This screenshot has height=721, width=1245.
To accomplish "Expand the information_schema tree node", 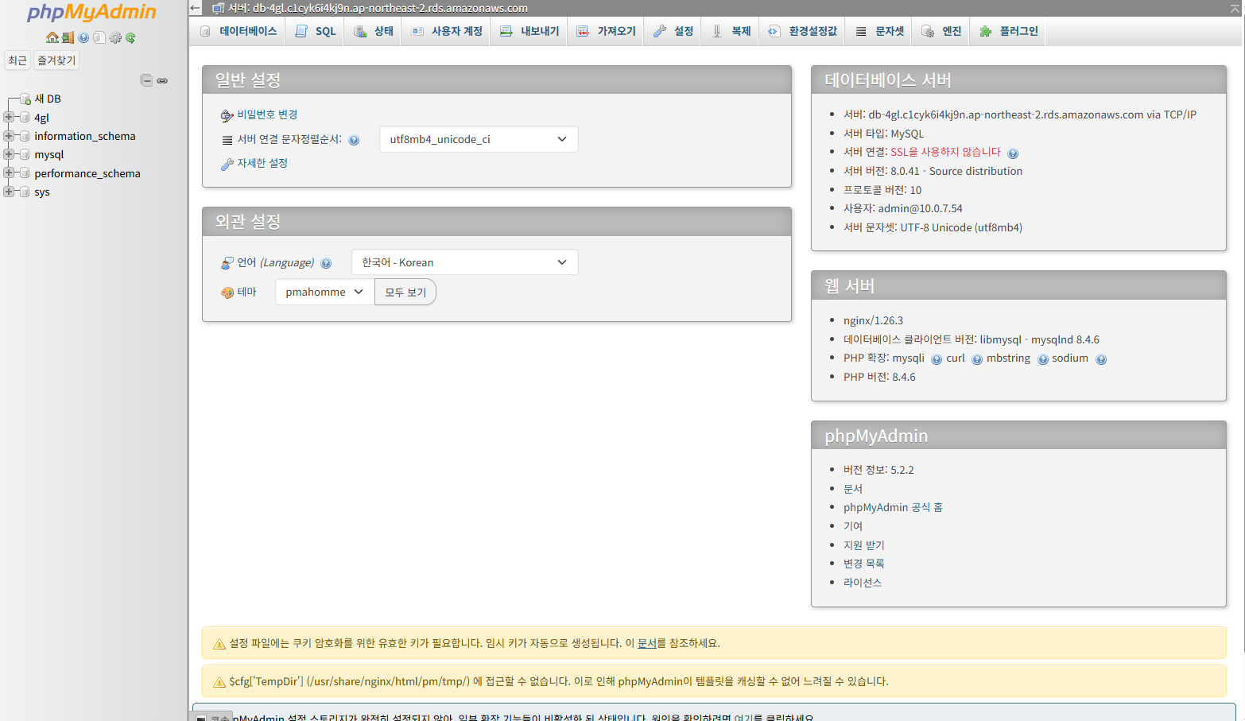I will pos(9,135).
